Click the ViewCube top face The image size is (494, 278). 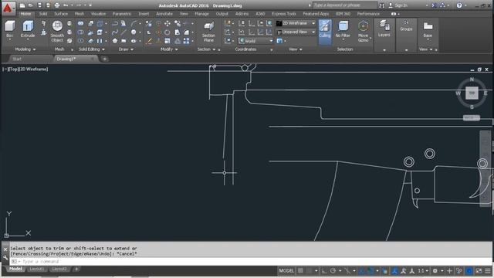click(x=472, y=93)
